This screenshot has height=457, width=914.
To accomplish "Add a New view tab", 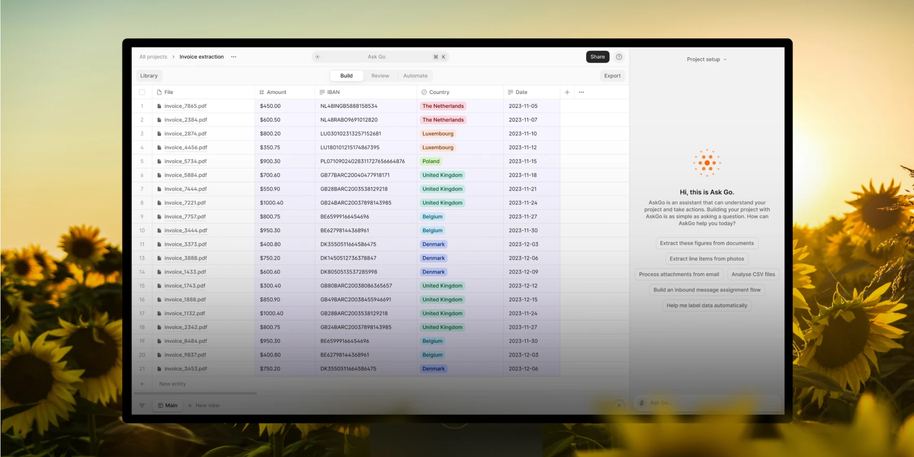I will 204,406.
